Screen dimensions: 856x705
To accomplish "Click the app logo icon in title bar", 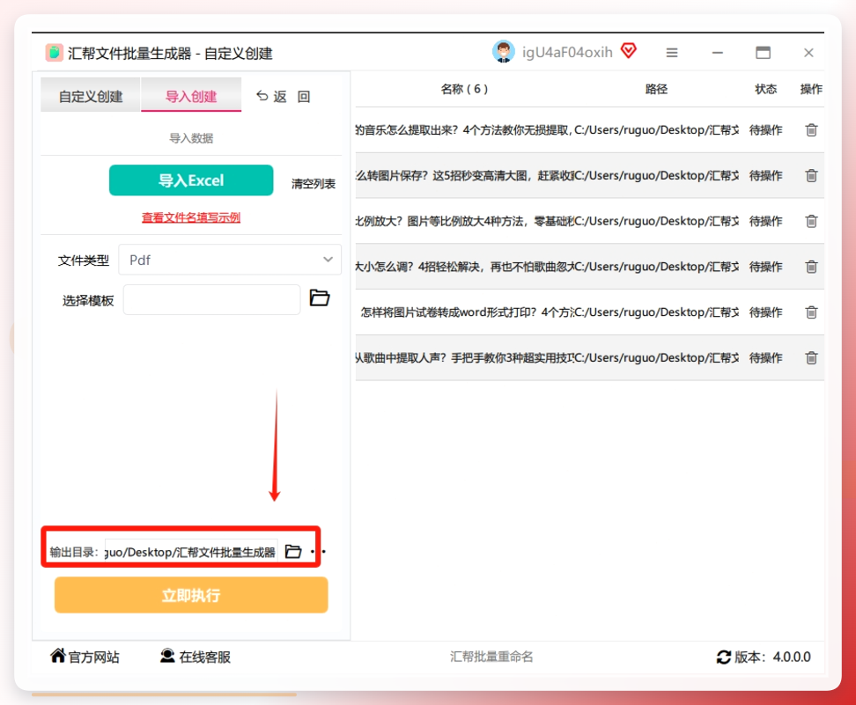I will pyautogui.click(x=54, y=53).
